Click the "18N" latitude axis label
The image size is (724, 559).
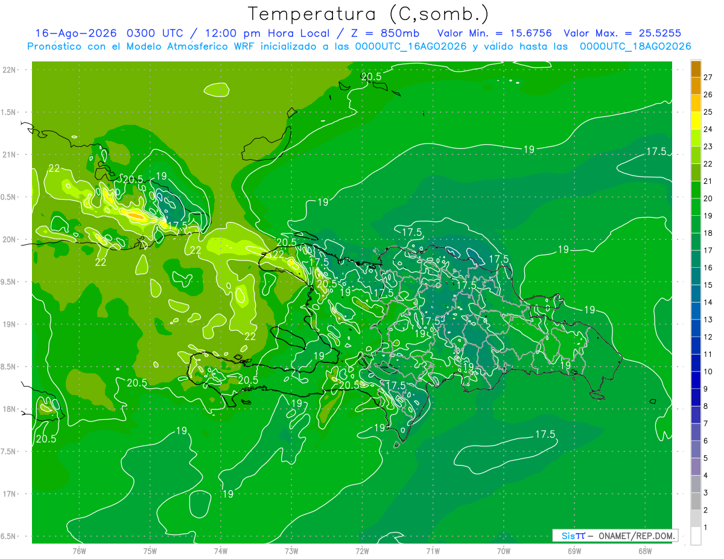[10, 409]
